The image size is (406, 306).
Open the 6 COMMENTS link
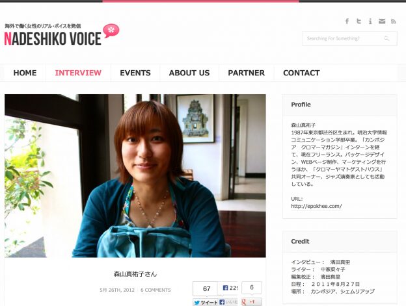156,290
